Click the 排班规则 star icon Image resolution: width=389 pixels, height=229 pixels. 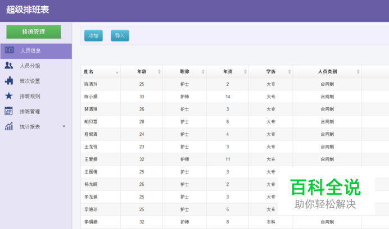pyautogui.click(x=9, y=95)
